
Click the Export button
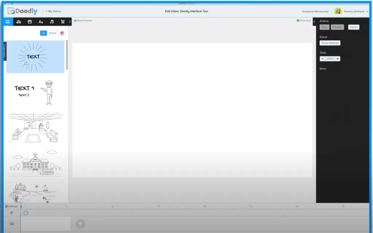coord(354,27)
